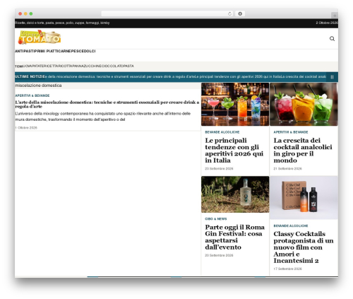
Task: Open the browser download indicator icon
Action: (240, 13)
